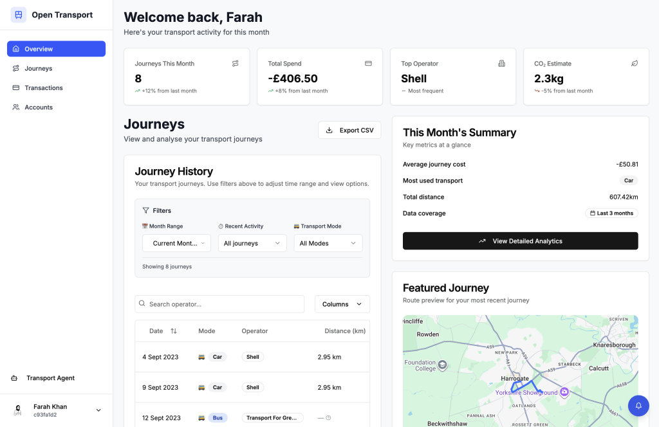Click the Total Spend credit card icon

[x=369, y=64]
